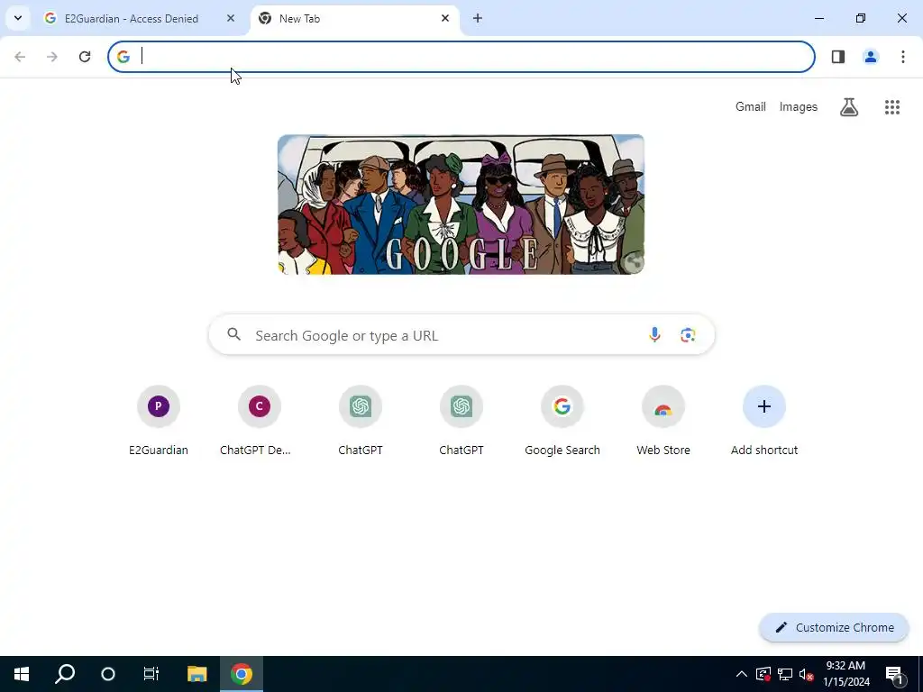Open the Chrome three-dot menu

tap(903, 57)
